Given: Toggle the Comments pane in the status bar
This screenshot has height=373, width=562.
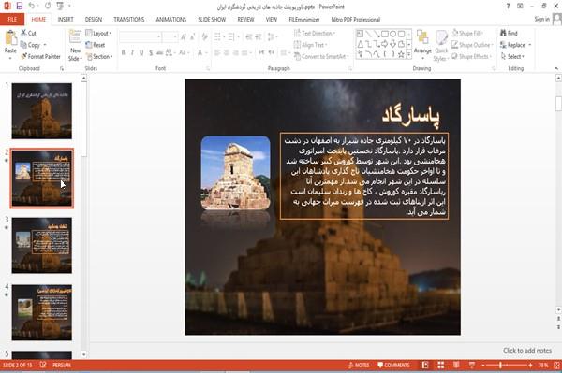Looking at the screenshot, I should coord(393,366).
